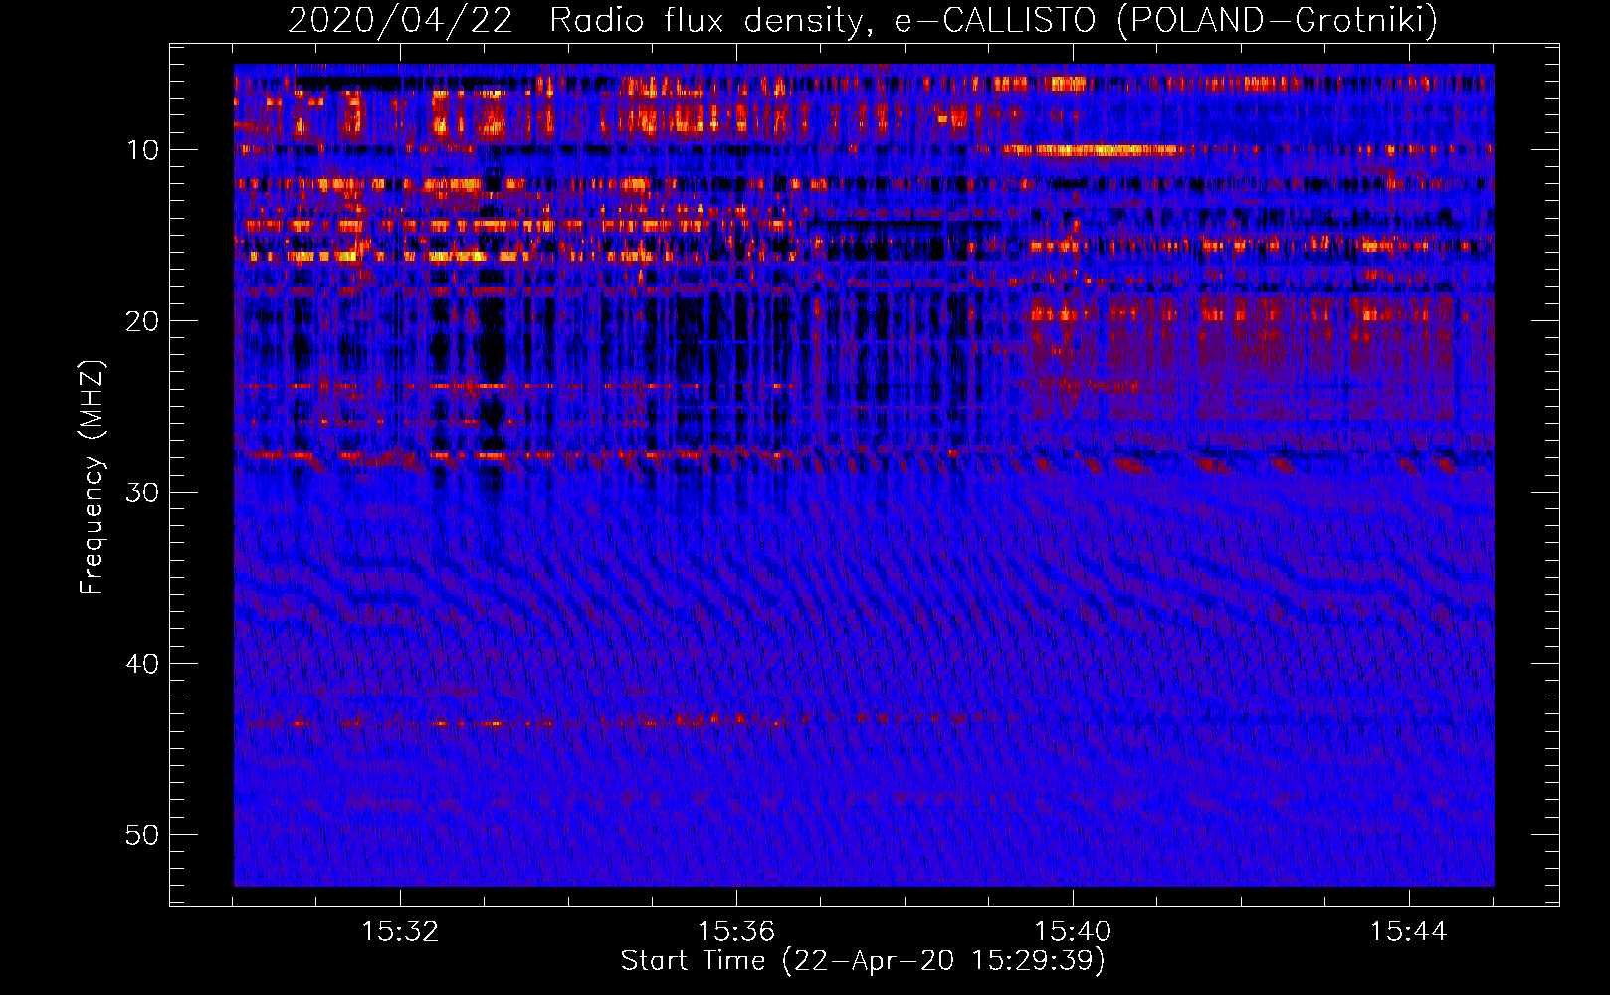Click the 20 MHz frequency tick label
This screenshot has width=1610, height=995.
(x=143, y=321)
